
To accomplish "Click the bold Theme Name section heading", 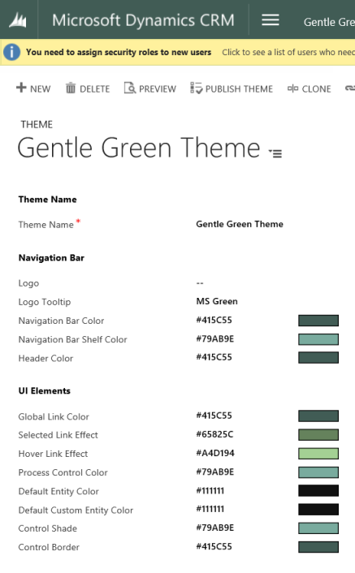I will click(x=48, y=200).
